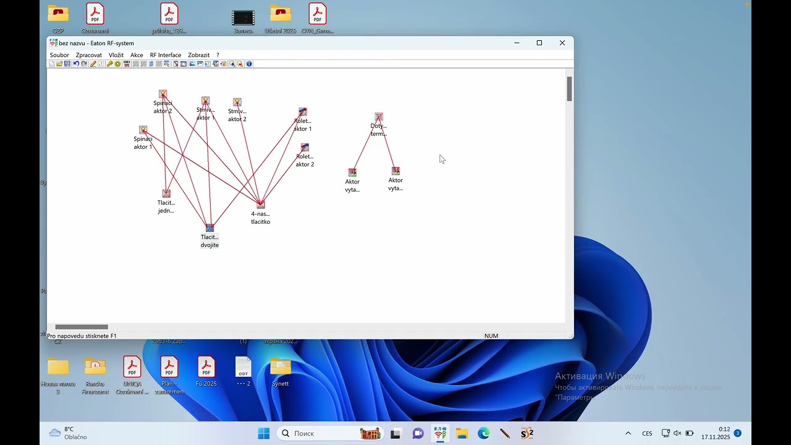Open the Zpracovat menu
This screenshot has height=445, width=791.
pos(89,55)
